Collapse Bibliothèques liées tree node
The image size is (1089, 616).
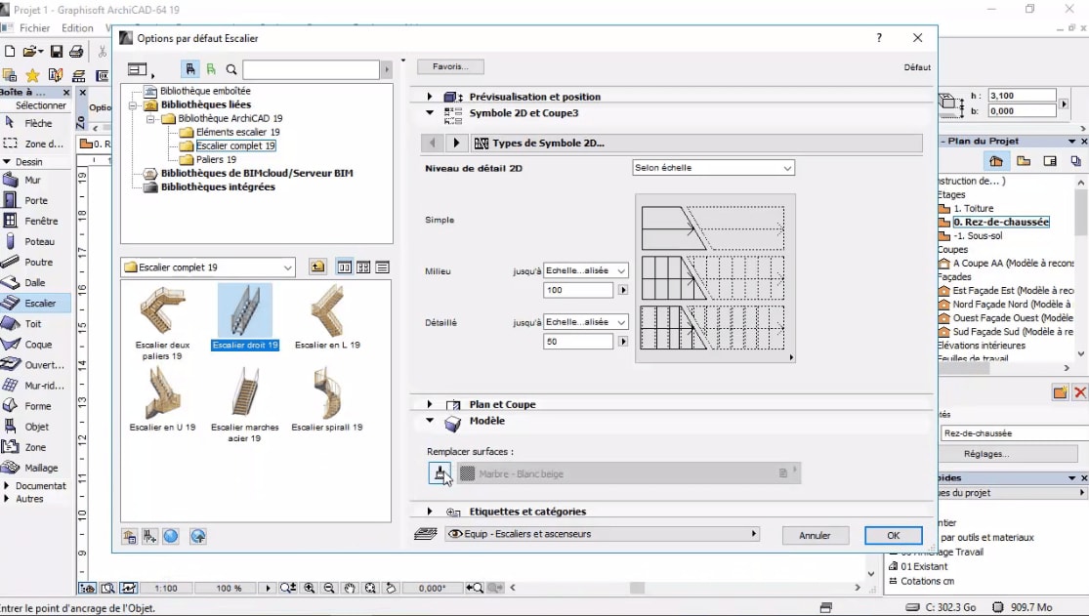tap(133, 104)
